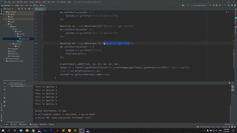Open the Run tool window tab at bottom

[6, 125]
